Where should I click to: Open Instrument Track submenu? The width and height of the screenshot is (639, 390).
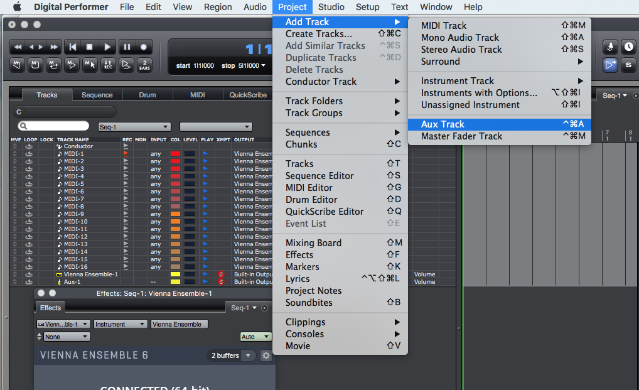point(499,80)
